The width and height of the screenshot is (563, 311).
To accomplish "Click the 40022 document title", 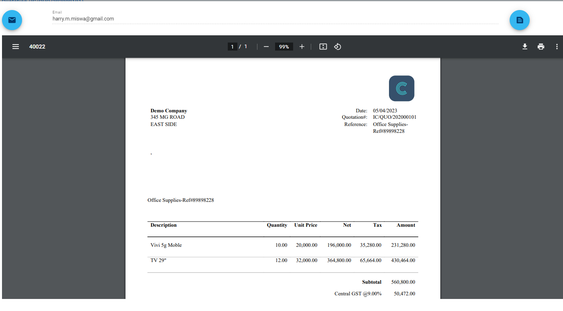I will [37, 47].
